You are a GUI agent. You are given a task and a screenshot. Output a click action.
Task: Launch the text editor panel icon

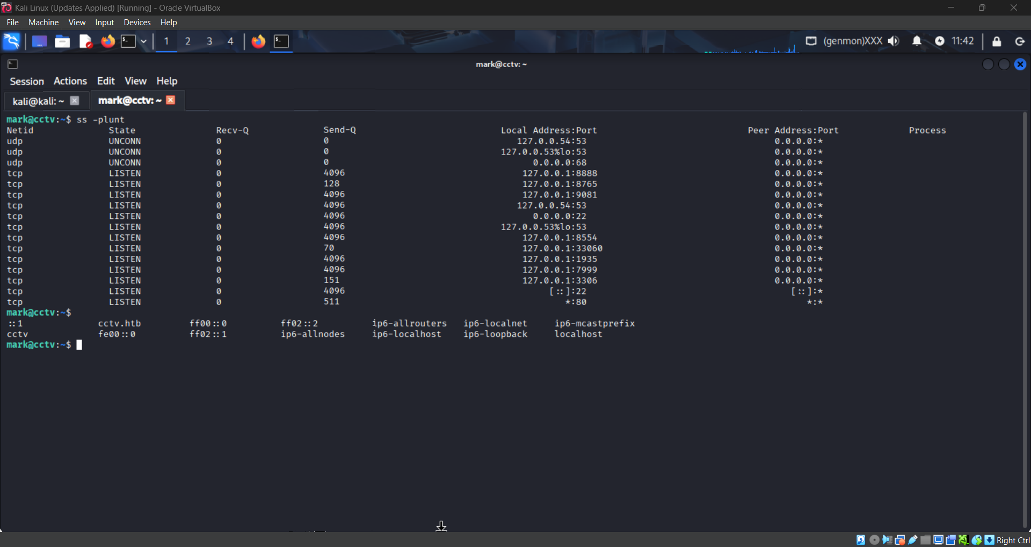pyautogui.click(x=85, y=41)
